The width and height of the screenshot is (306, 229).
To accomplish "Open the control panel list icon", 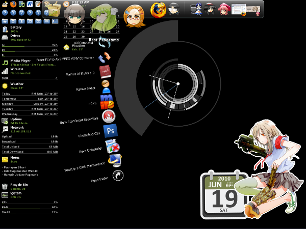I will pos(55,21).
